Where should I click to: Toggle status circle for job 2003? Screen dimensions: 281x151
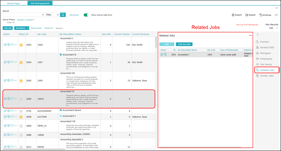pyautogui.click(x=21, y=45)
